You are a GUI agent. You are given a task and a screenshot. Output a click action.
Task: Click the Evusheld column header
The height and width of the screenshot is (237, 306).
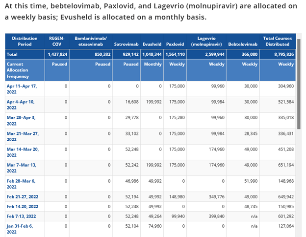(153, 43)
